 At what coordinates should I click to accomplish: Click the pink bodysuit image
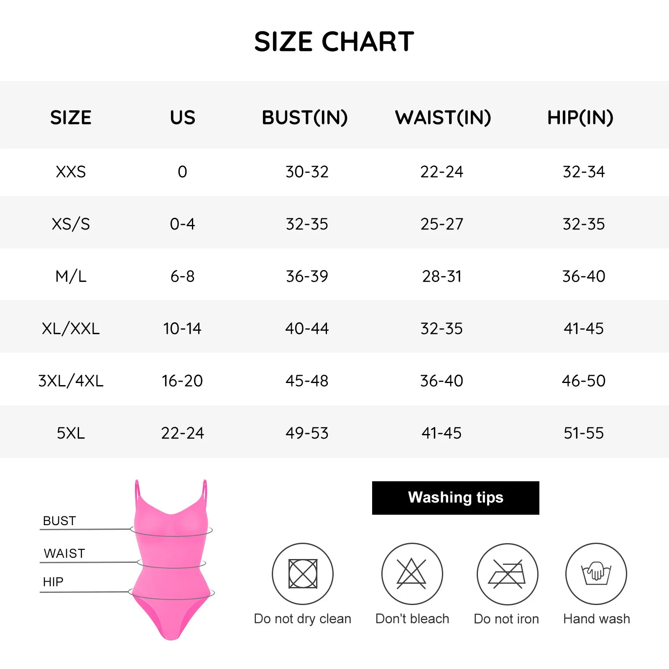point(171,560)
